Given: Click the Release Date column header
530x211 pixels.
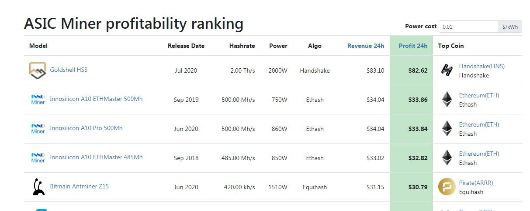Looking at the screenshot, I should pos(186,46).
